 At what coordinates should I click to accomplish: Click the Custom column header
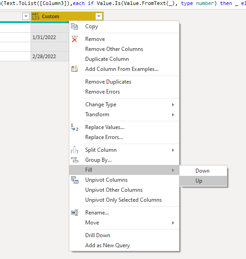(67, 16)
